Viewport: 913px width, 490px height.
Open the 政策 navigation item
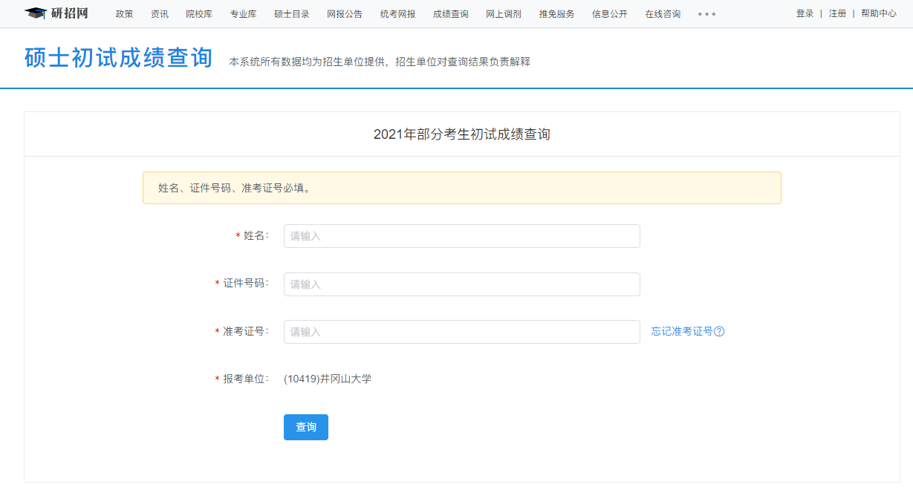[124, 14]
